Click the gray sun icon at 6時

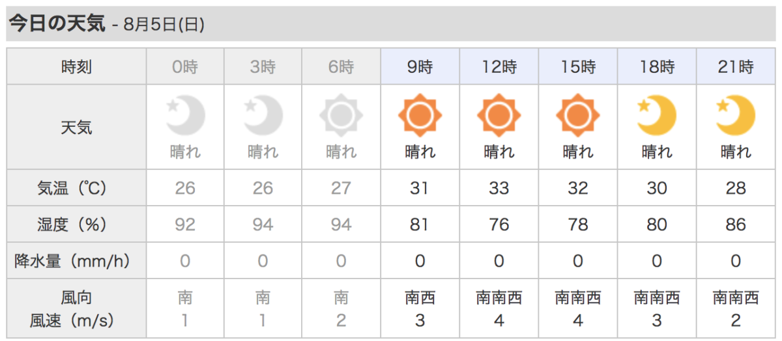[x=341, y=116]
